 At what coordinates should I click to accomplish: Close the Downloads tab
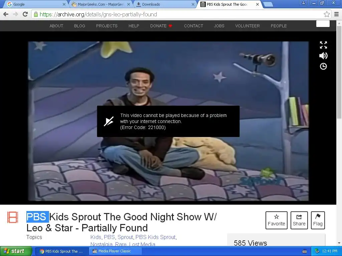coord(193,4)
